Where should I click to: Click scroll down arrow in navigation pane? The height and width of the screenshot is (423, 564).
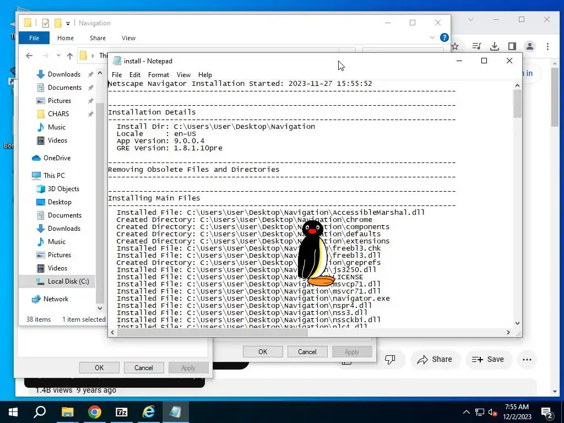pyautogui.click(x=100, y=308)
